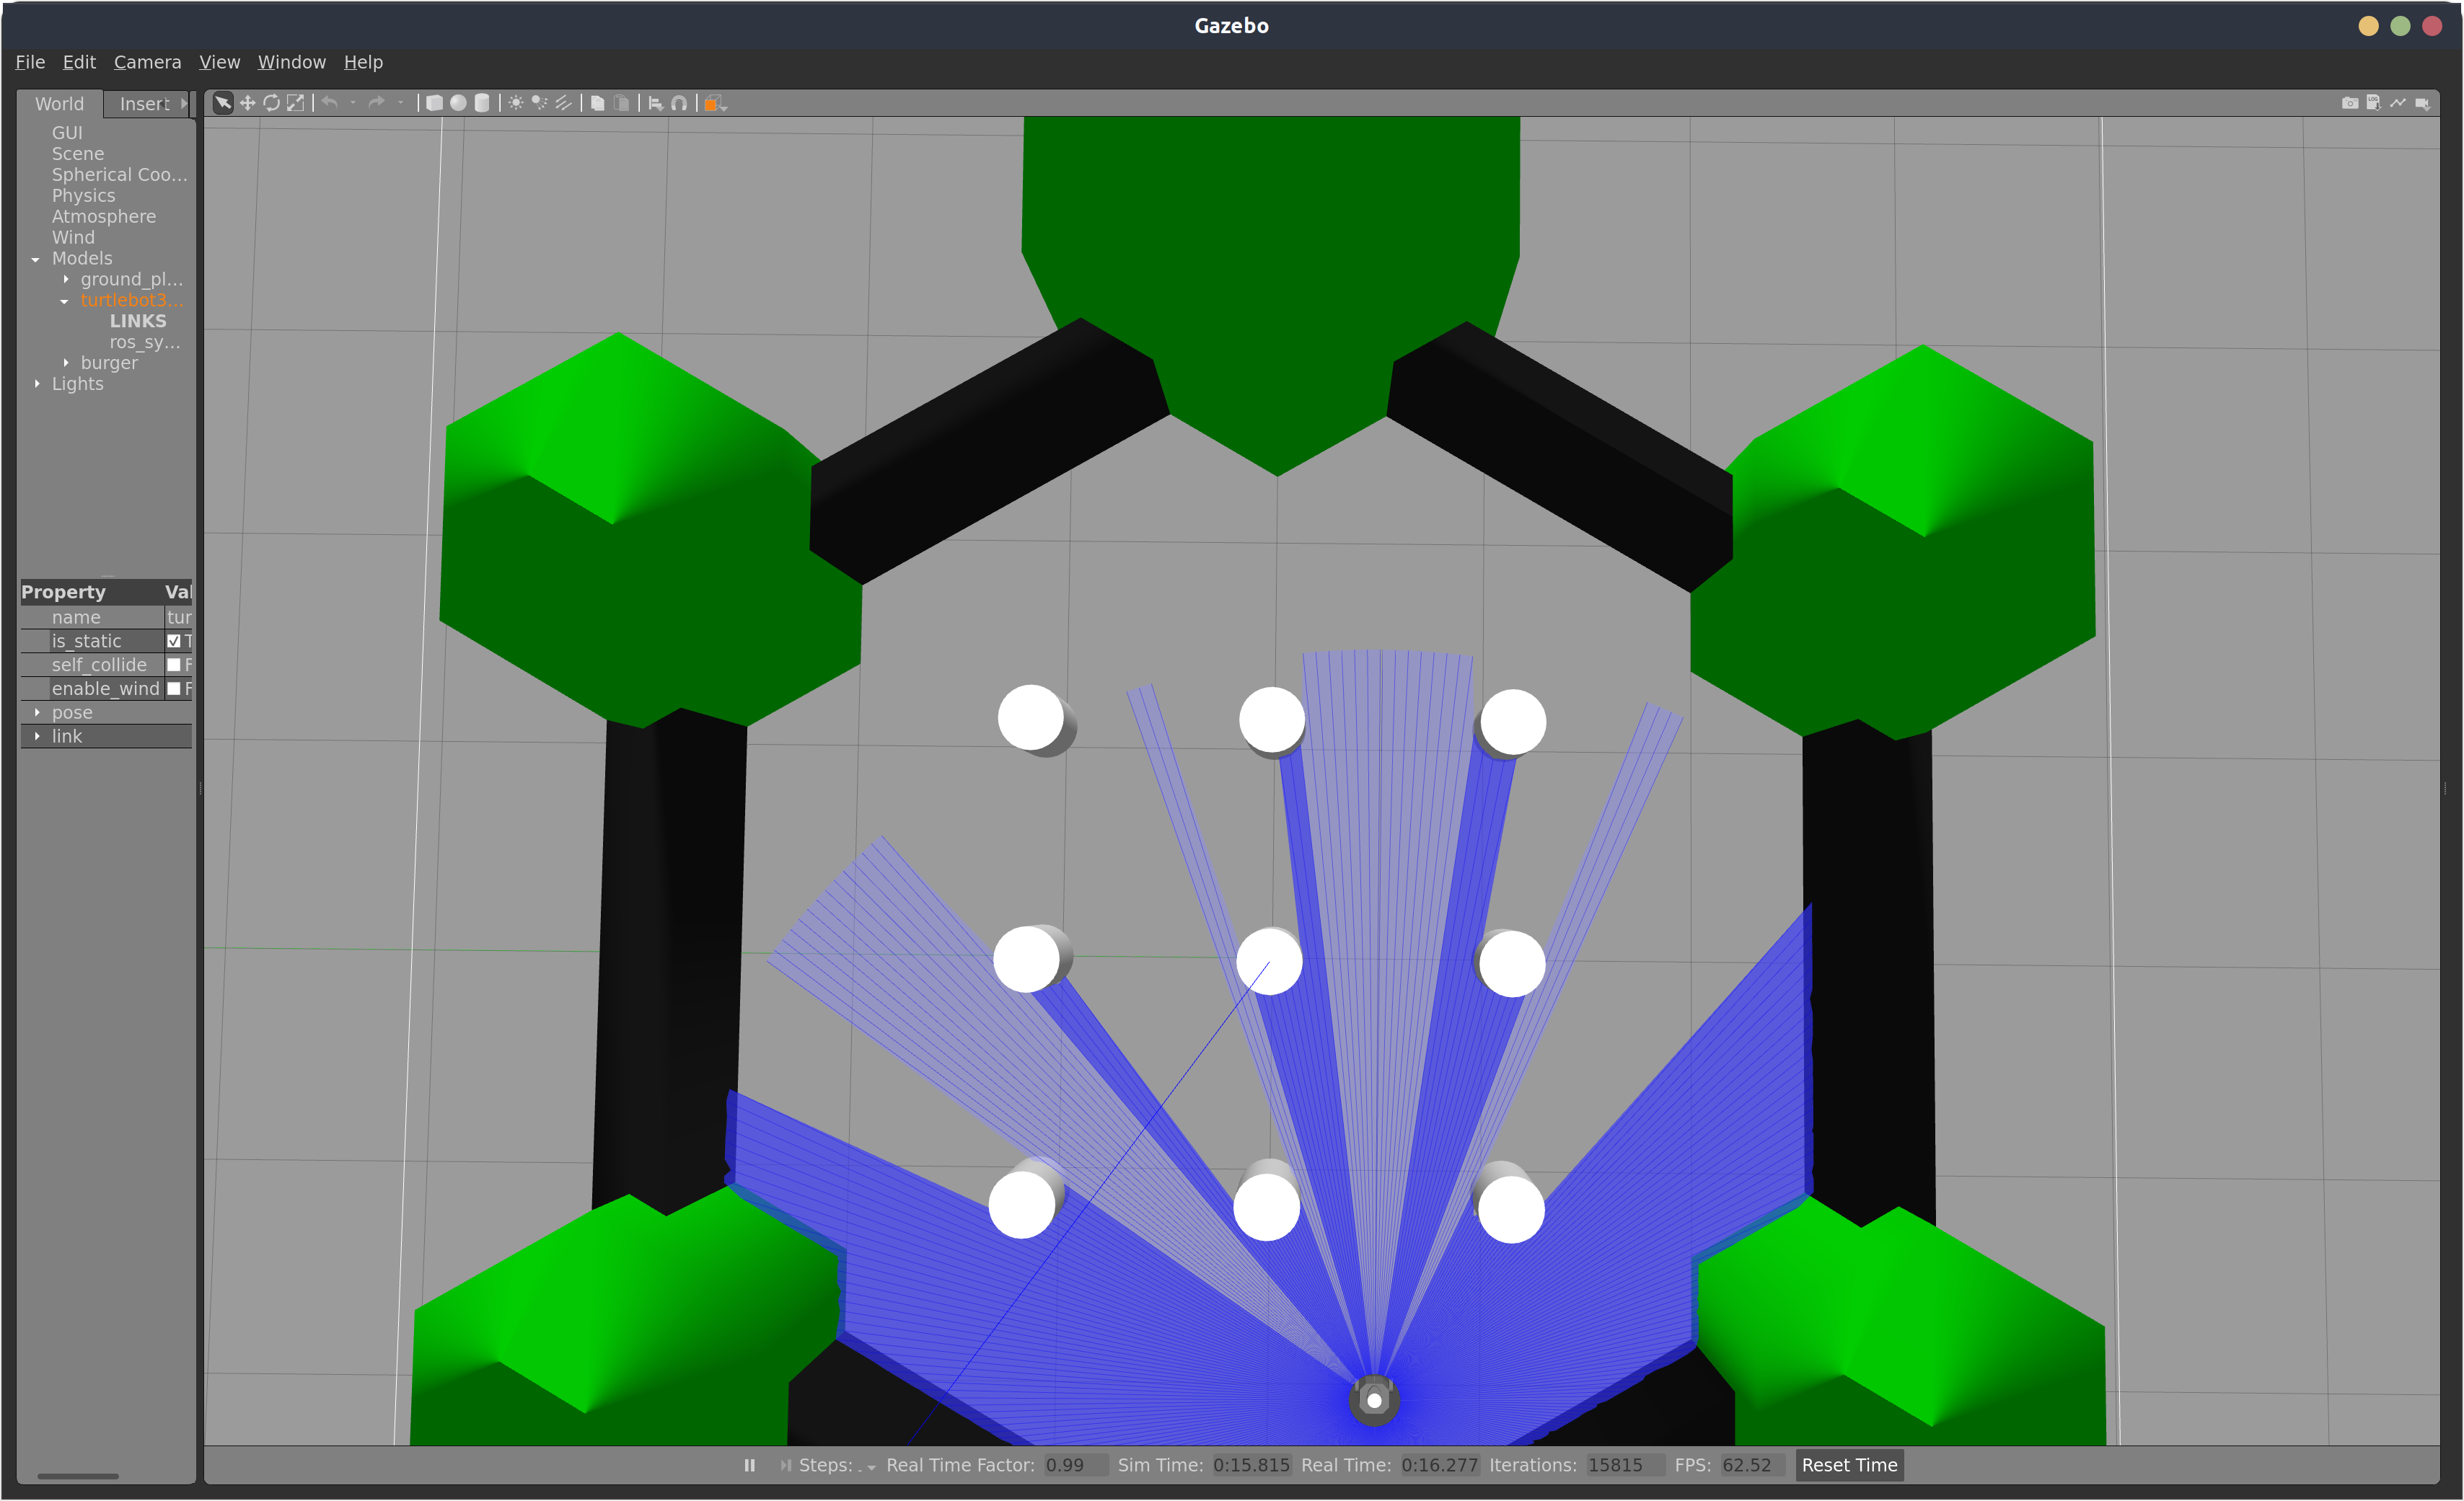The height and width of the screenshot is (1501, 2464).
Task: Select the translate mode tool
Action: tap(247, 103)
